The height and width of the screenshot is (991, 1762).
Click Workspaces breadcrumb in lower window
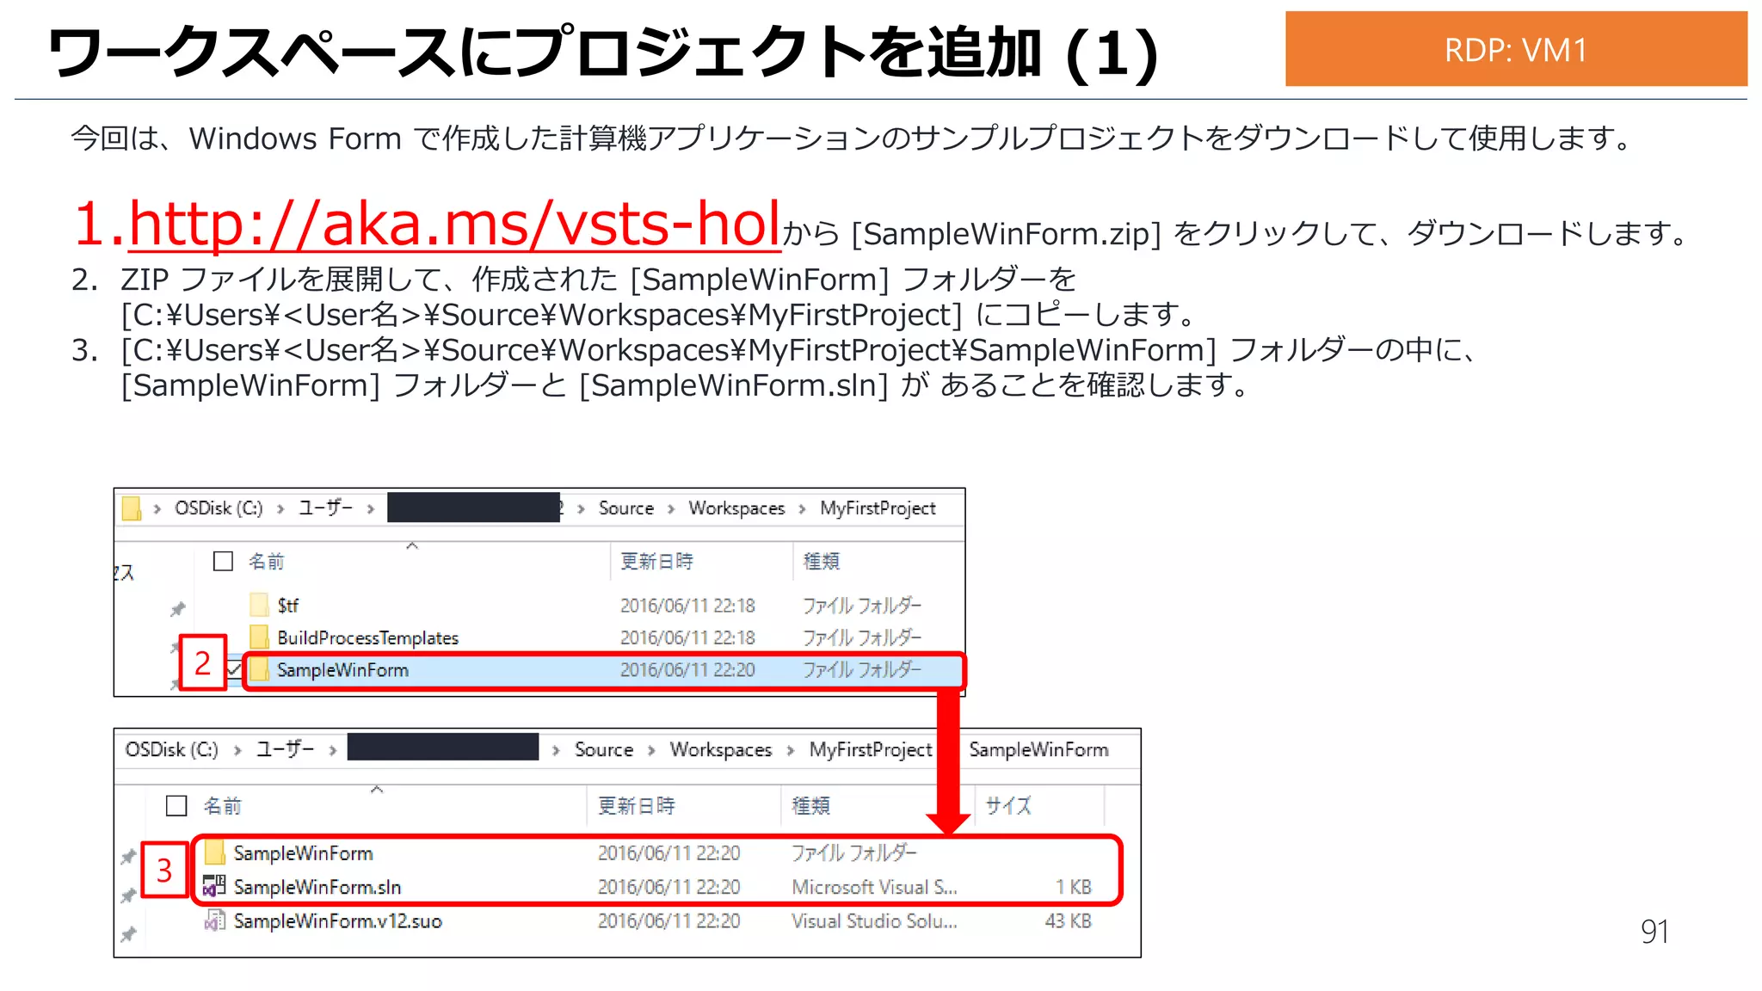(721, 749)
